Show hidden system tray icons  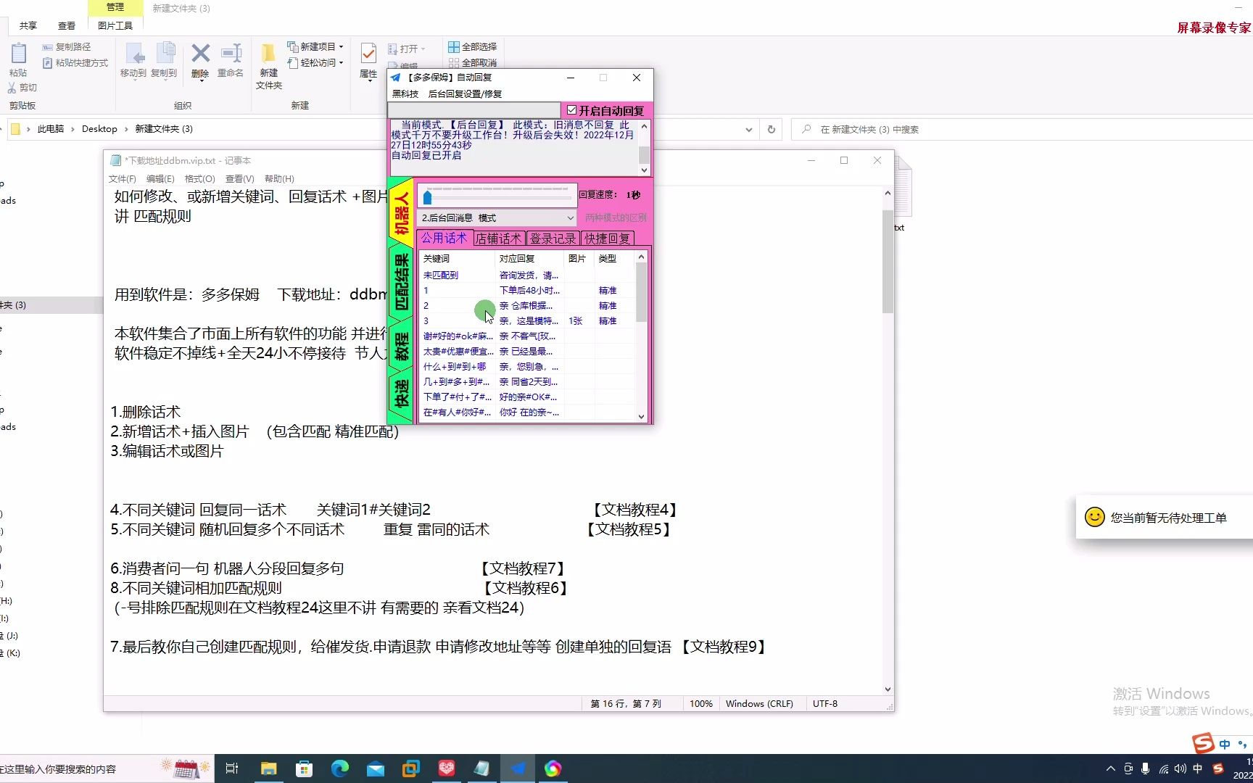1111,768
